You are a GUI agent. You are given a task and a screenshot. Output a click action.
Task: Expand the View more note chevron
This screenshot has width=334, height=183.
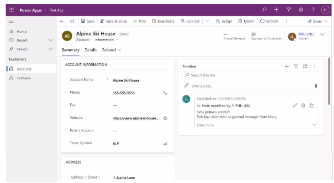coord(314,125)
